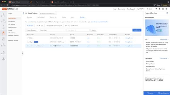Open the apps grid icon

[163, 9]
